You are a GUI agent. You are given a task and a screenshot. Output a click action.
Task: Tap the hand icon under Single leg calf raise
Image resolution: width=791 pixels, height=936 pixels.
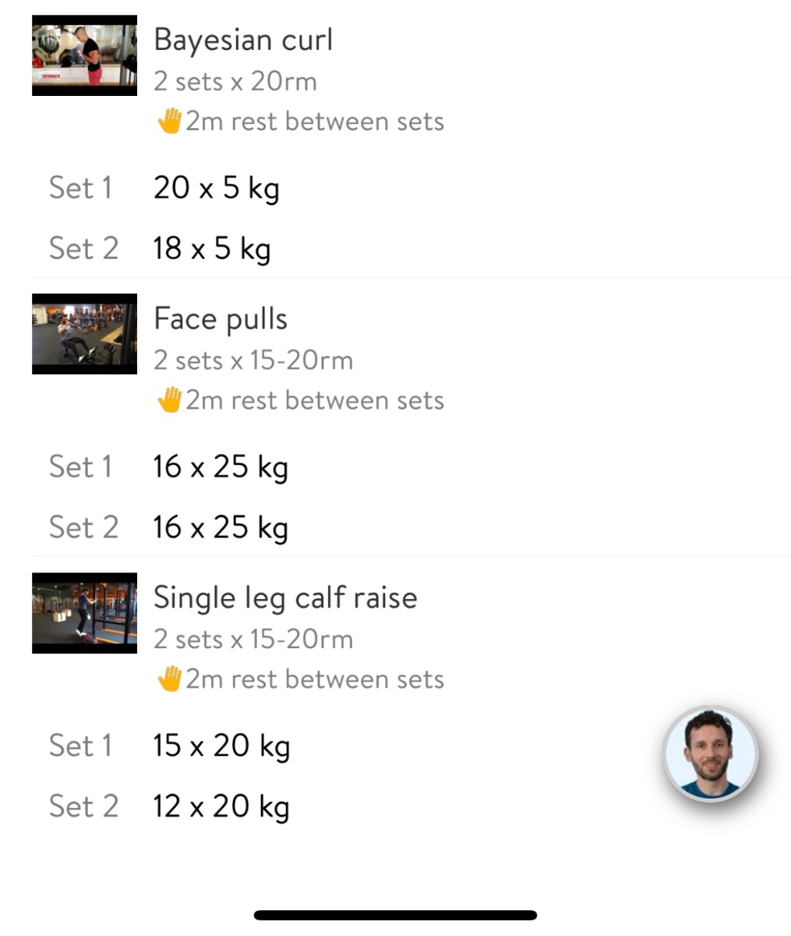pyautogui.click(x=169, y=679)
